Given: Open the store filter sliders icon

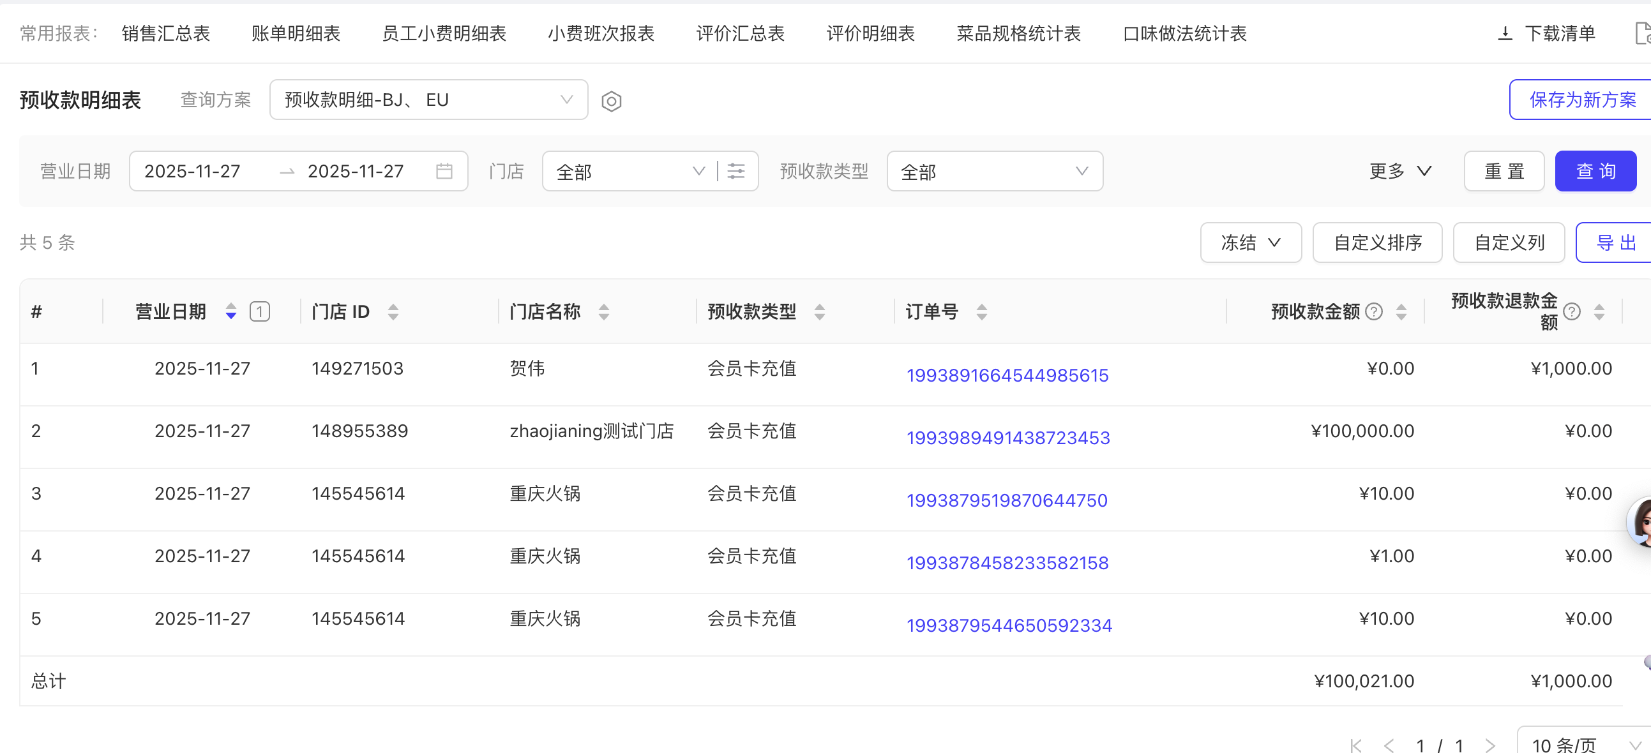Looking at the screenshot, I should point(736,171).
